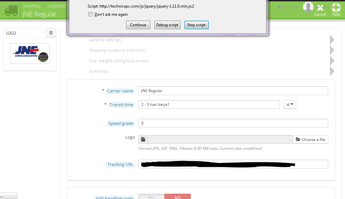Click the Tracking URL label

(x=120, y=165)
